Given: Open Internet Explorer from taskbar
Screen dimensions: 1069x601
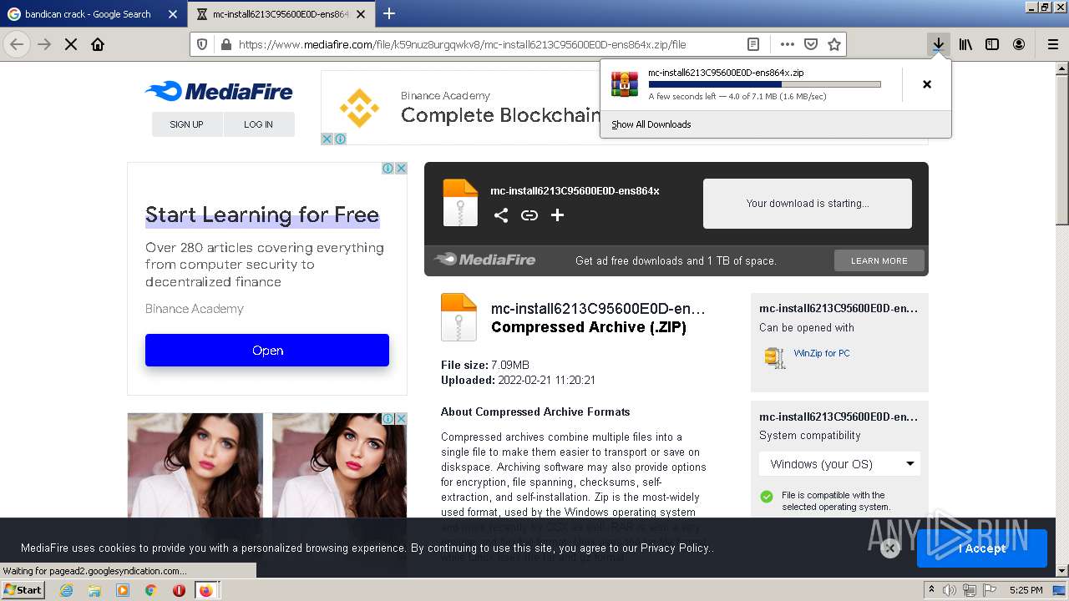Looking at the screenshot, I should (x=66, y=590).
